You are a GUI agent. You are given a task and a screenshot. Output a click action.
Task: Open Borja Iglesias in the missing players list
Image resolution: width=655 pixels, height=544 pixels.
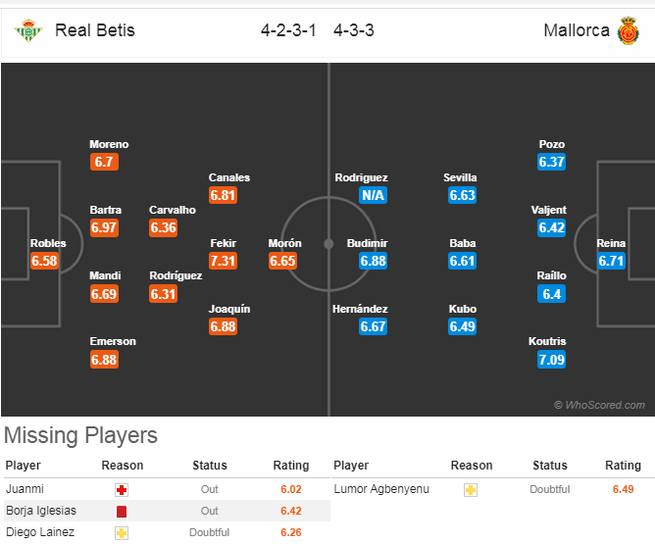(41, 511)
